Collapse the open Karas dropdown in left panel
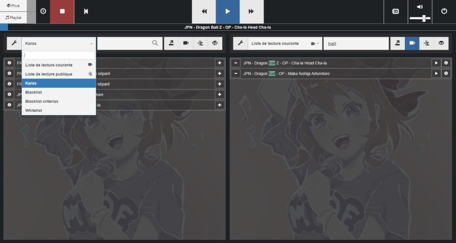 pos(59,43)
